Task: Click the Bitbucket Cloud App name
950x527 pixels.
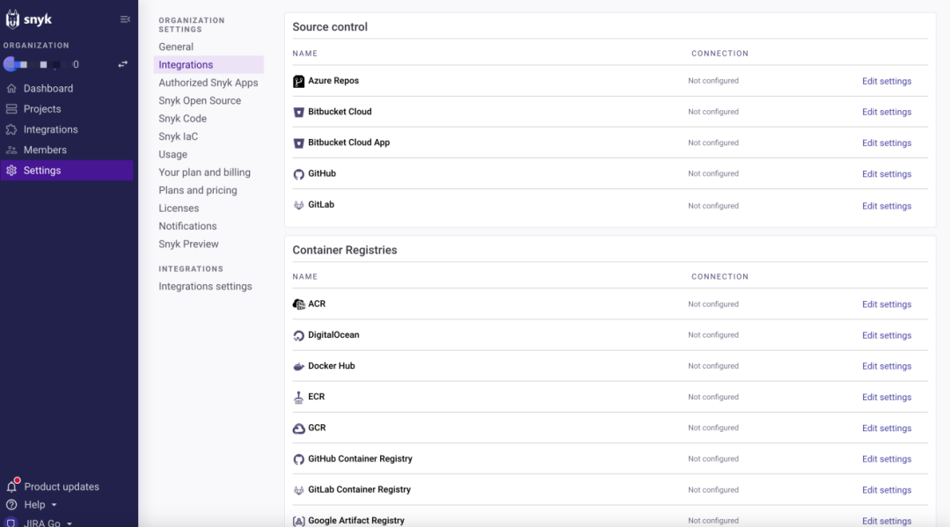Action: click(x=349, y=143)
